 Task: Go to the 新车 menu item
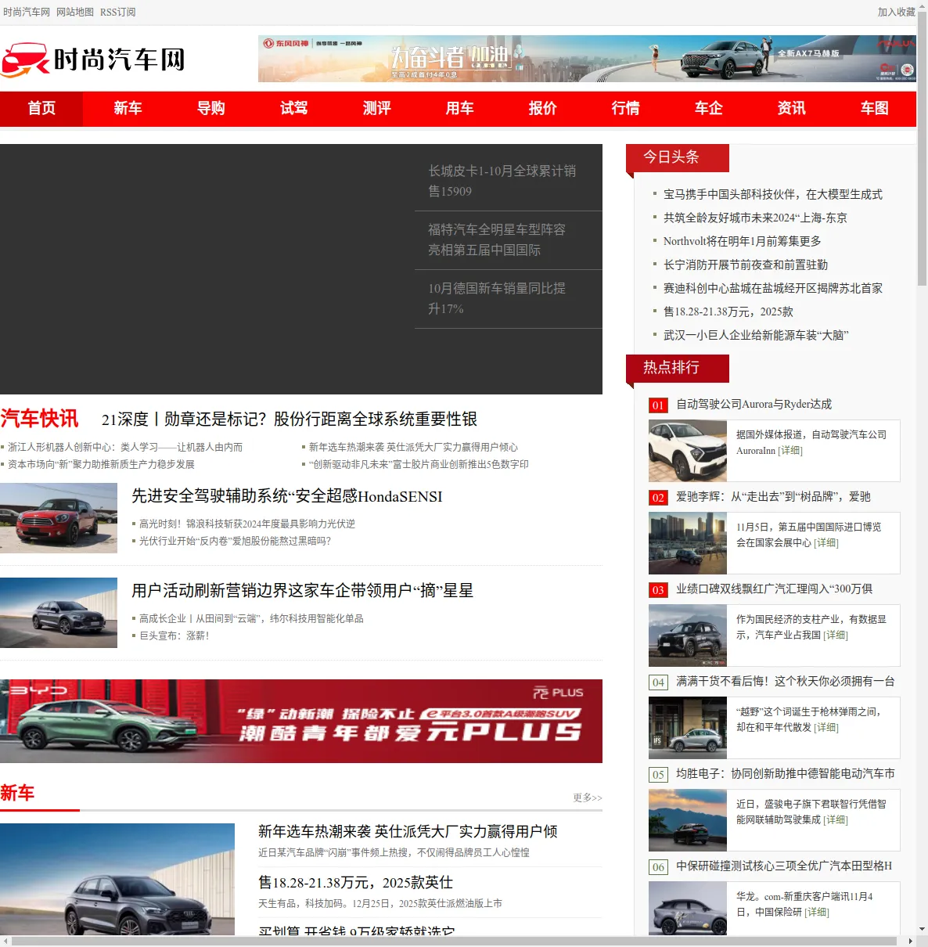click(128, 109)
